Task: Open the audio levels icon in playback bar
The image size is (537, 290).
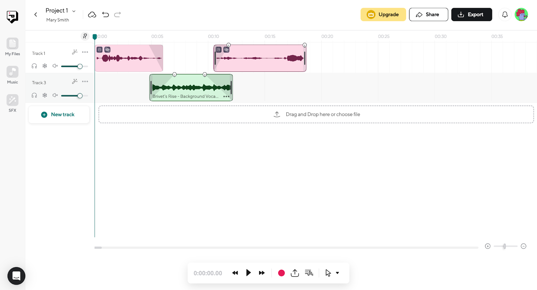Action: tap(309, 273)
